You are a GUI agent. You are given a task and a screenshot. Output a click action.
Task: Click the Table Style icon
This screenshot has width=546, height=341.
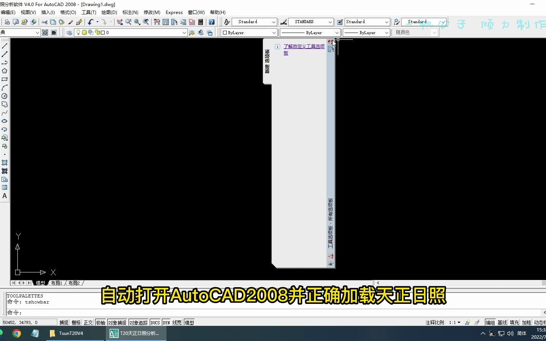coord(340,22)
